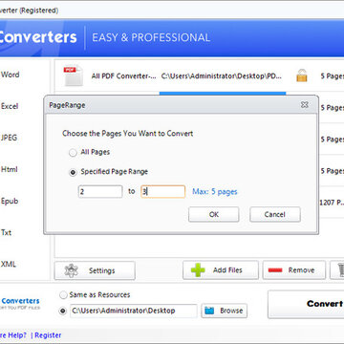Click the folder icon on Browse button
Viewport: 344px width, 344px height.
tap(209, 311)
